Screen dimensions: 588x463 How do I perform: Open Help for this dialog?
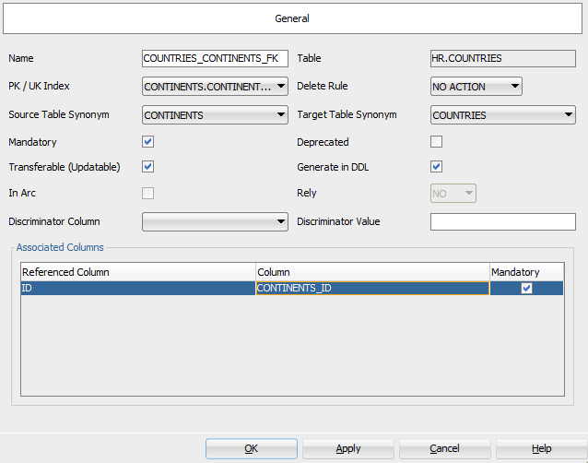tap(541, 448)
